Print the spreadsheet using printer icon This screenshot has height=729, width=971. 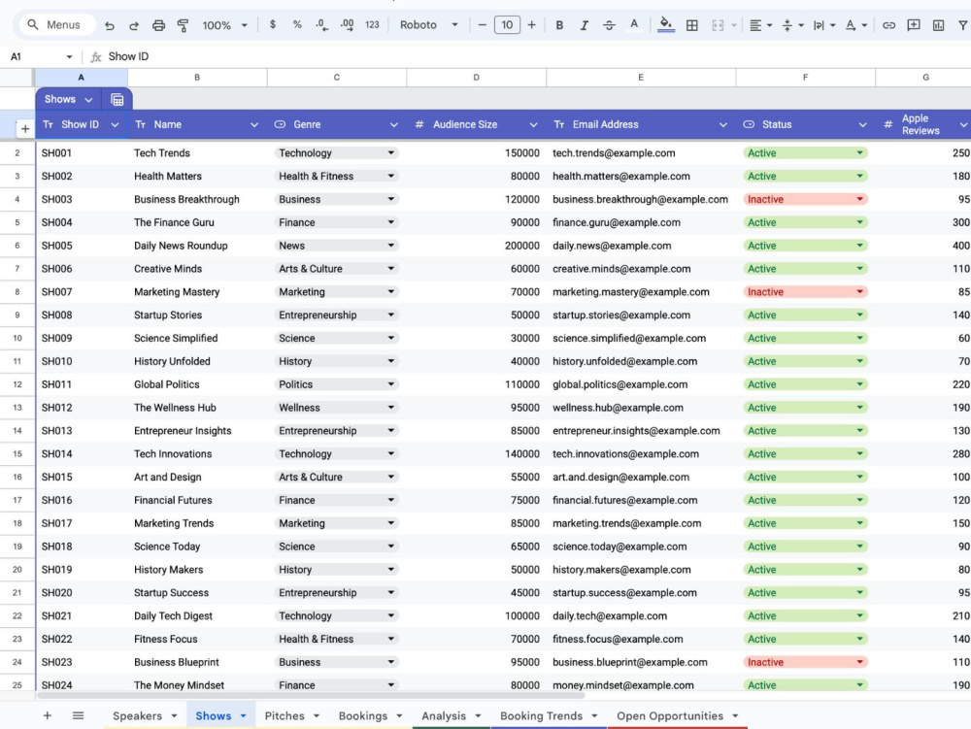[158, 25]
